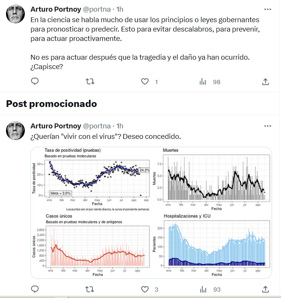Click the @portna handle on second post
Viewport: 281px width, 298px height.
(97, 126)
